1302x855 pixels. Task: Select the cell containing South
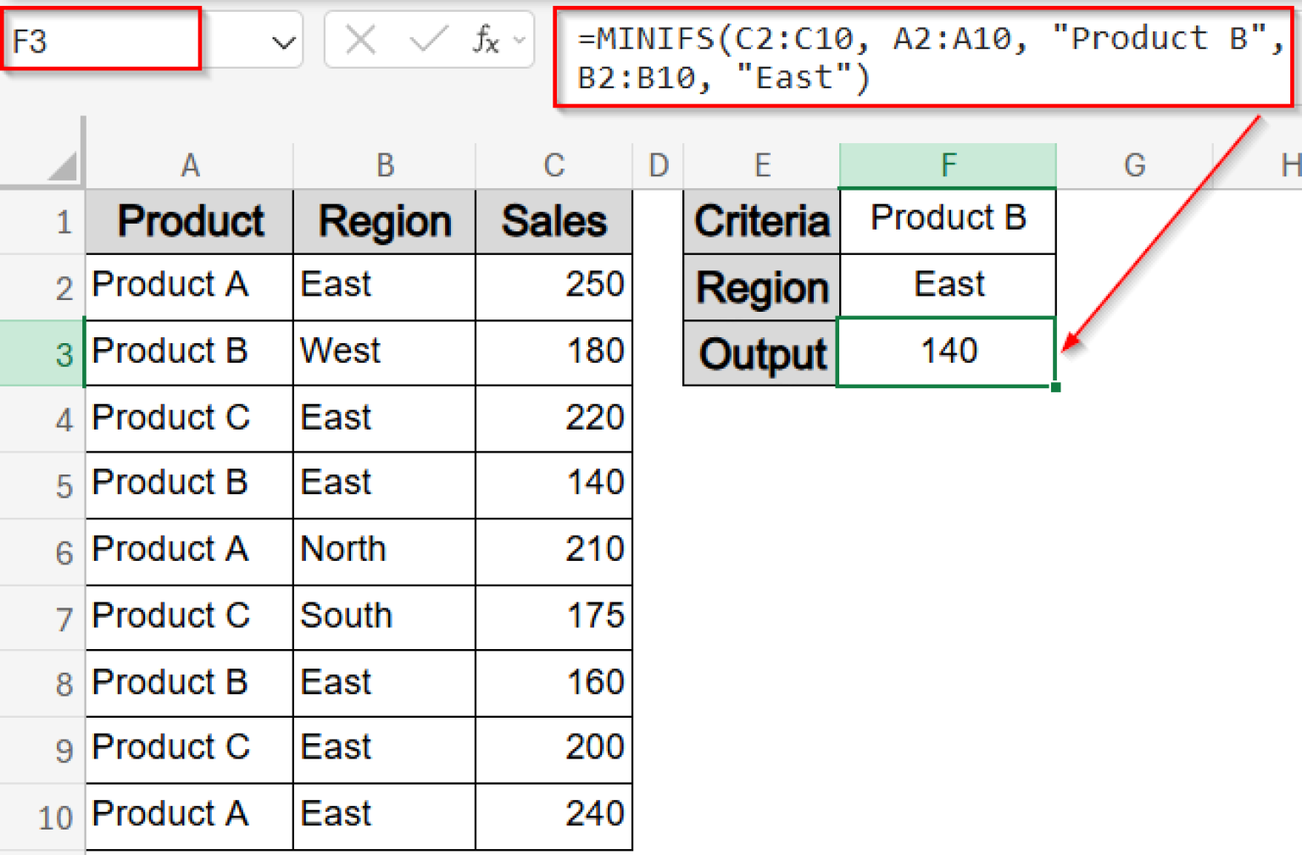(384, 618)
